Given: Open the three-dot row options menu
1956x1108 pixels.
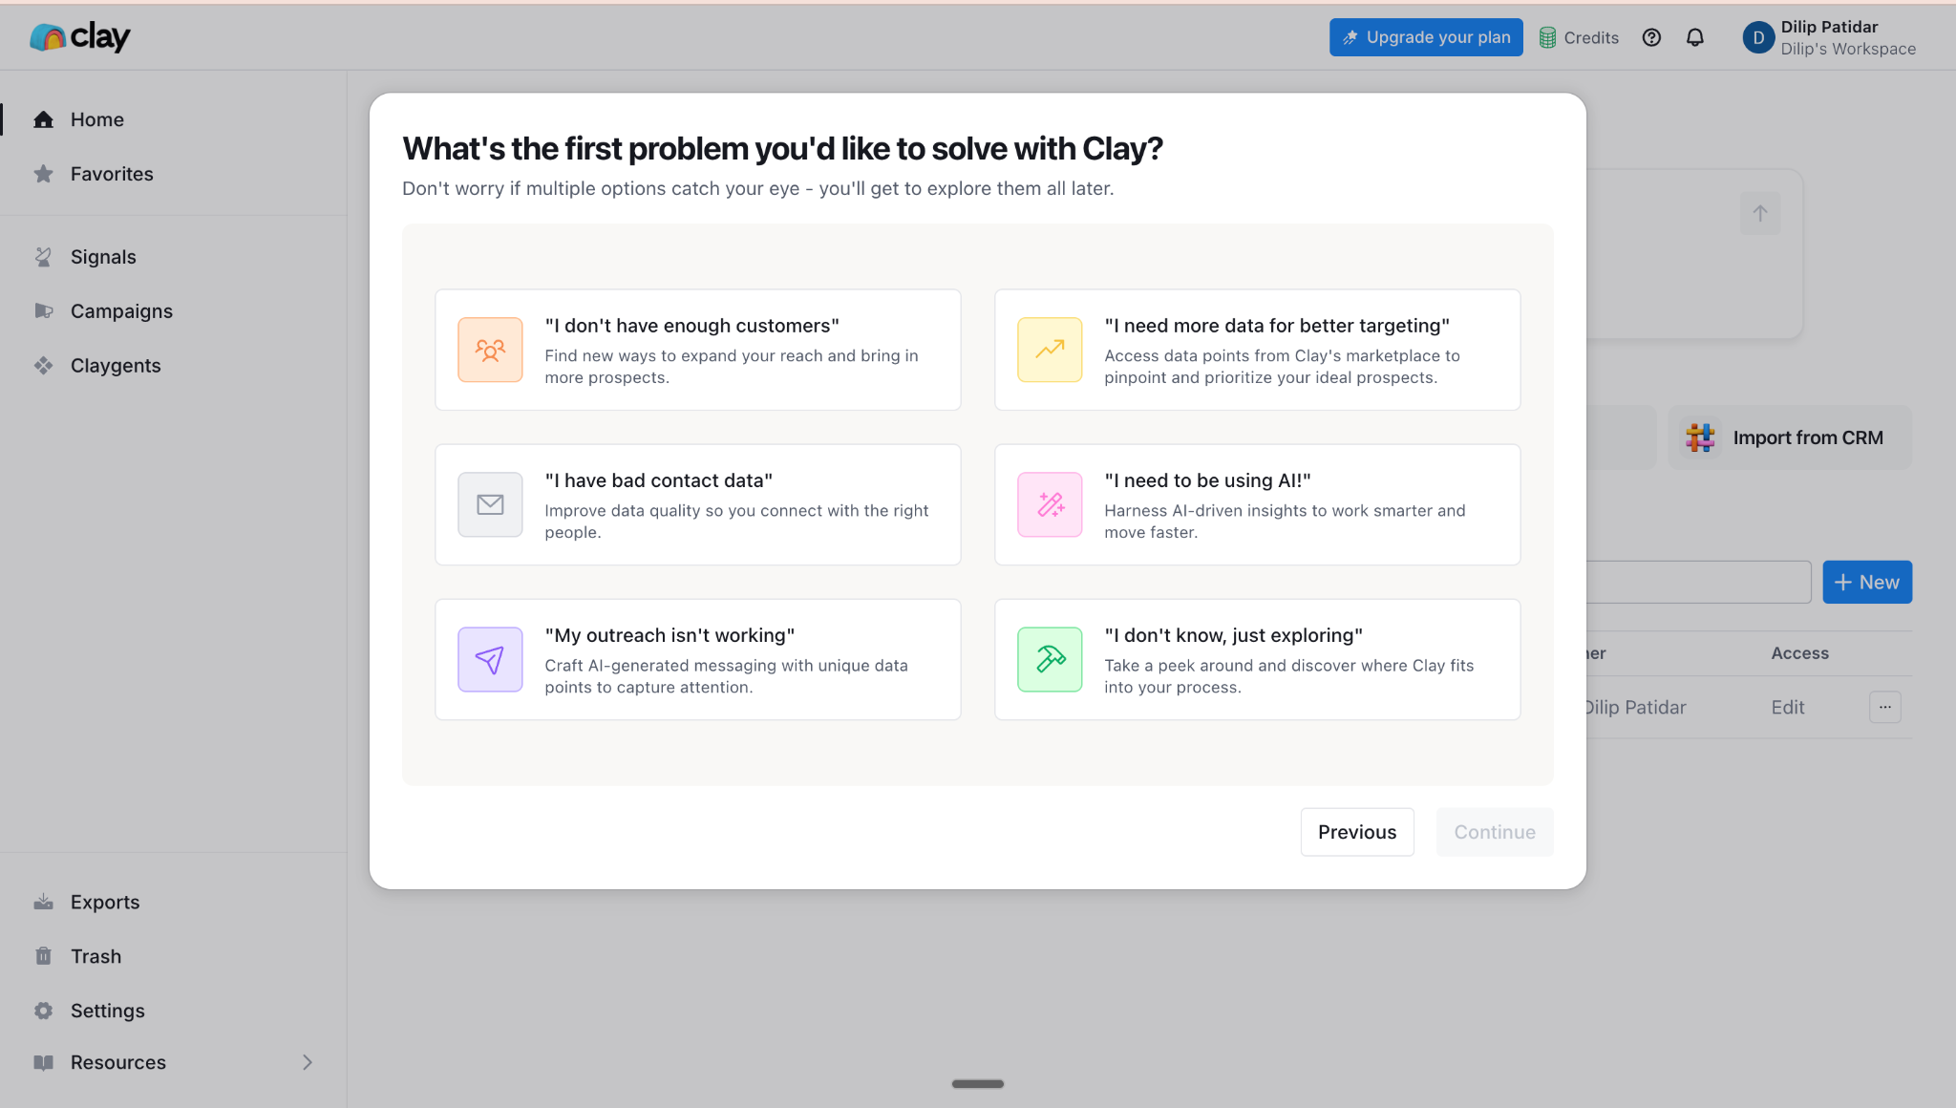Looking at the screenshot, I should point(1884,707).
